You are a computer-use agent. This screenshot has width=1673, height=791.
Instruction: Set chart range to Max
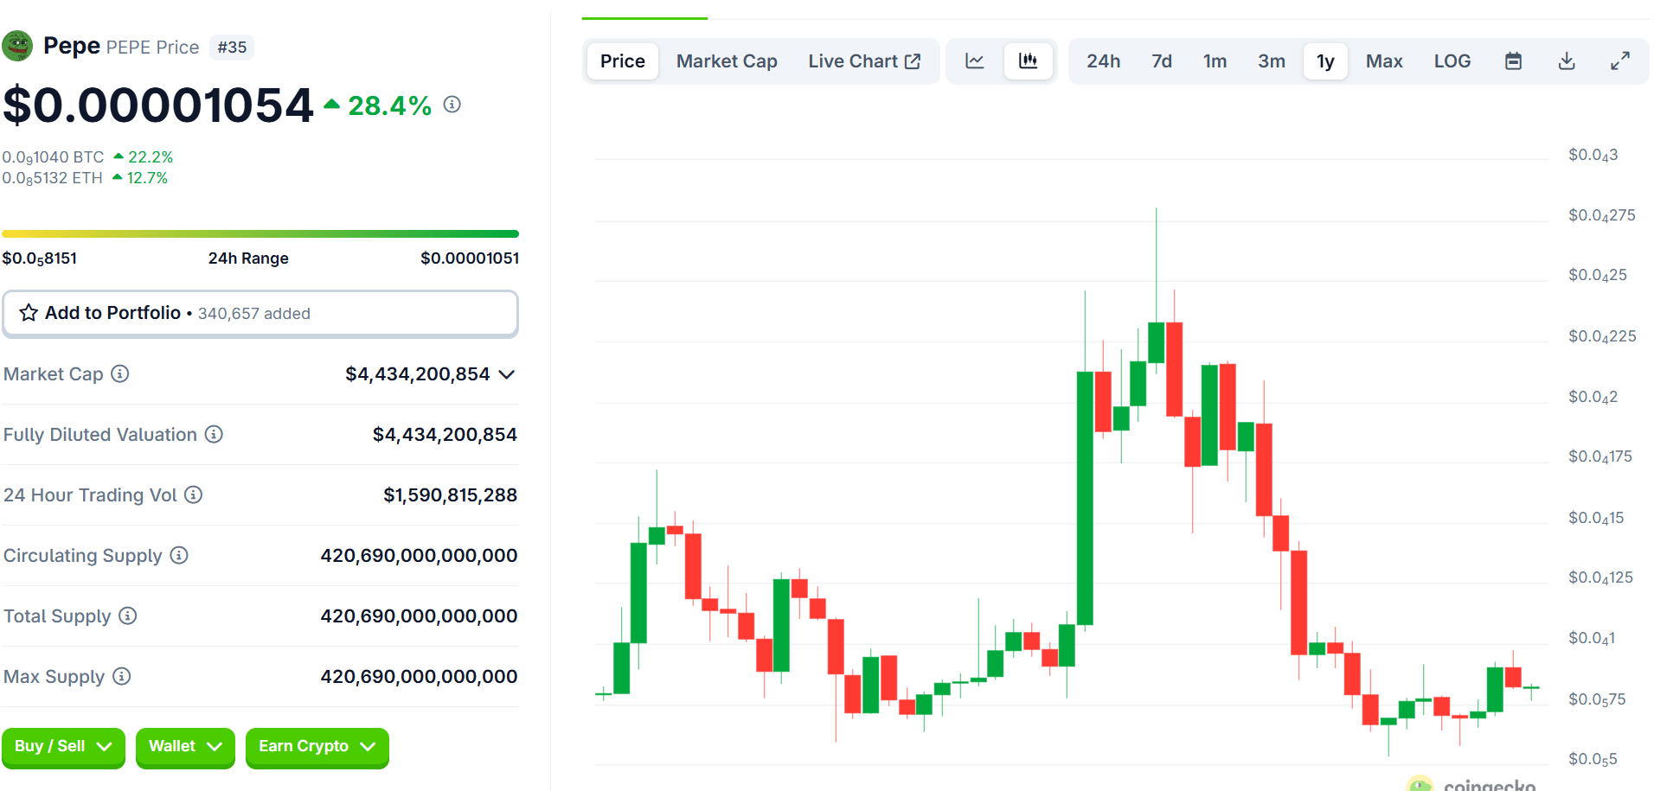coord(1384,61)
